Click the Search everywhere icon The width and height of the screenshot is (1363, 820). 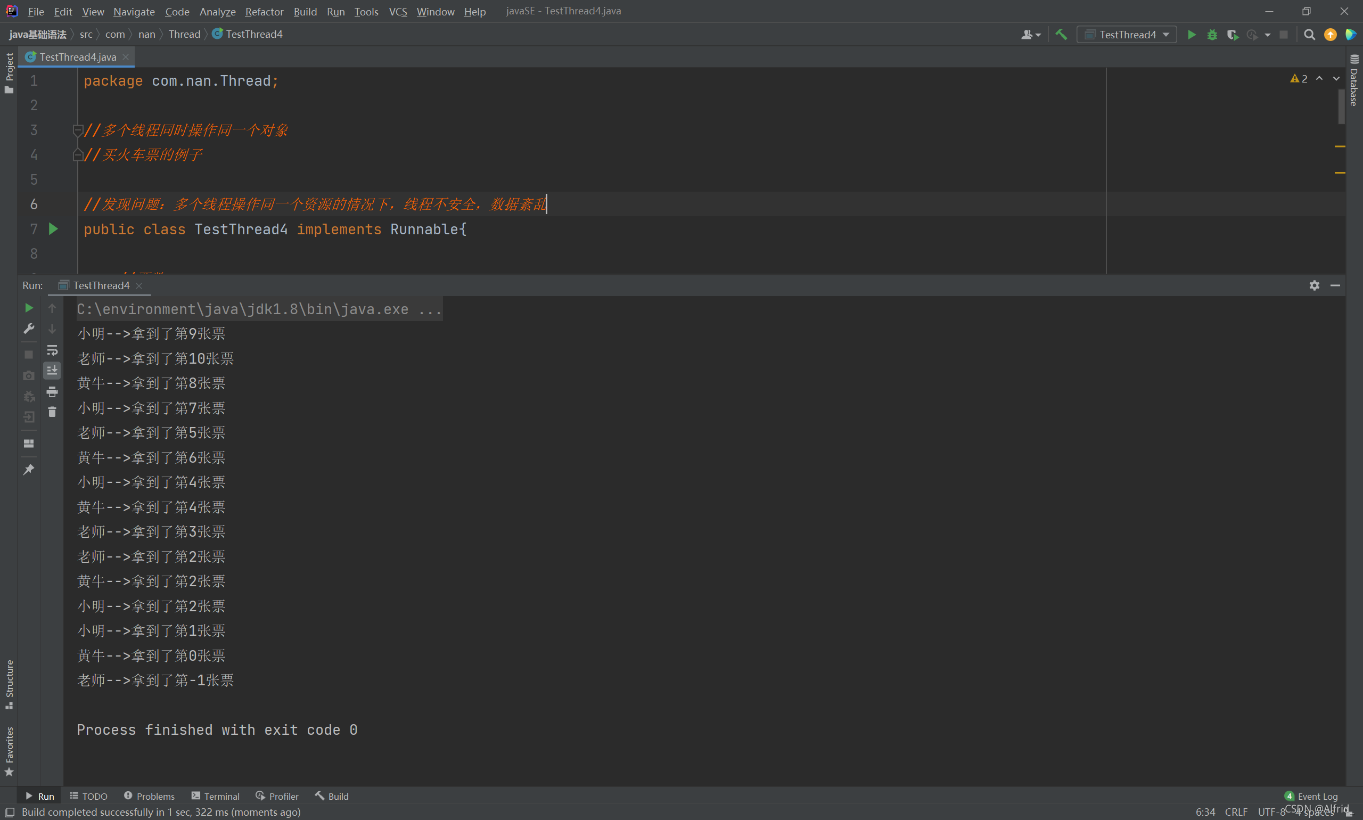(x=1309, y=35)
